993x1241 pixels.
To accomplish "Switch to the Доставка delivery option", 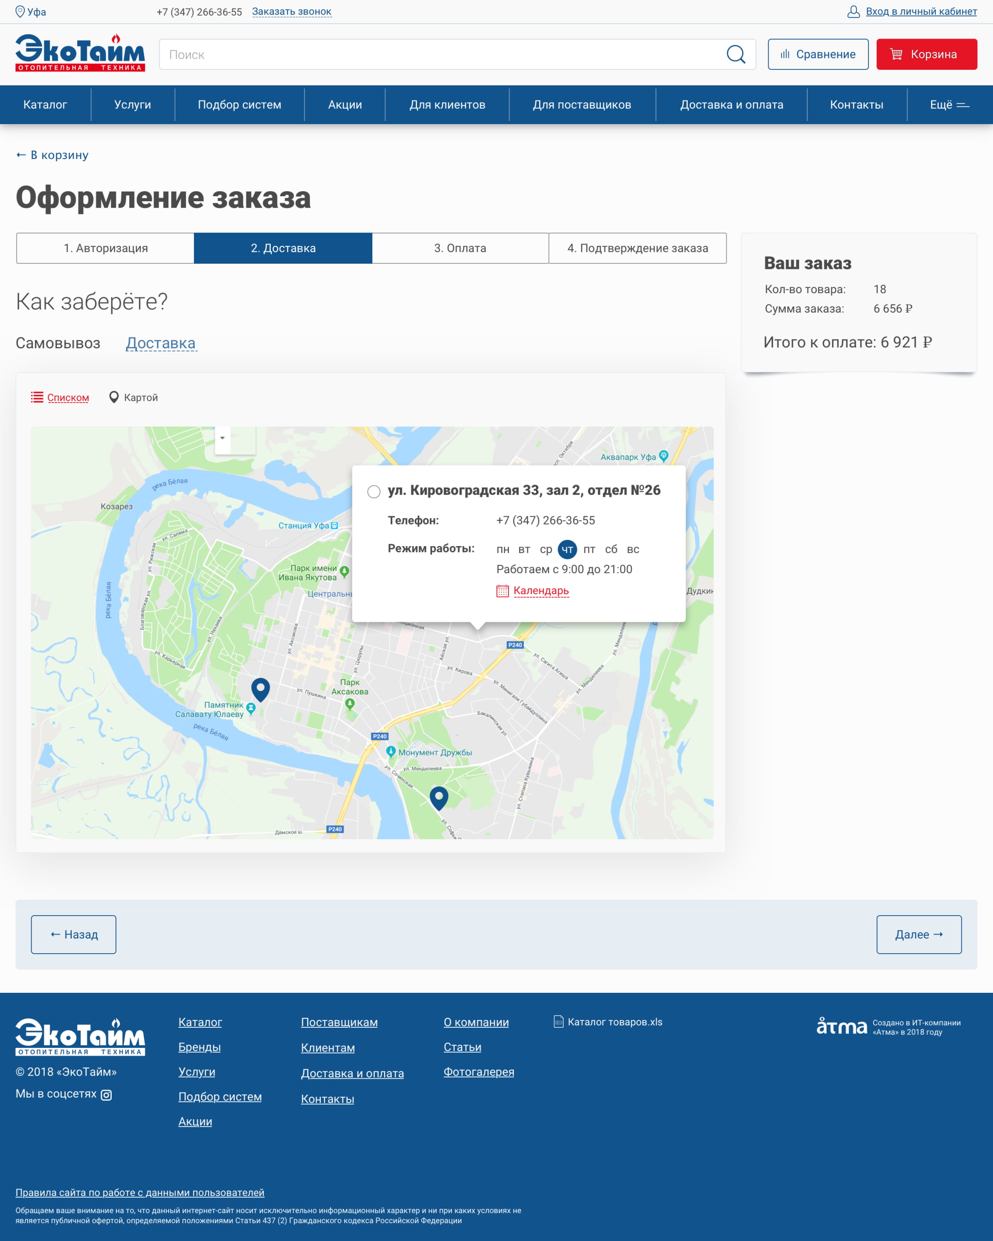I will (x=160, y=343).
